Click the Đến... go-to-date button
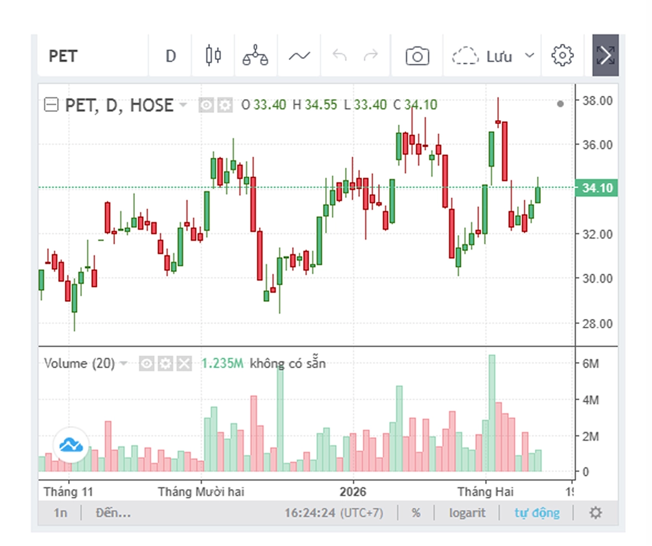The width and height of the screenshot is (652, 546). tap(113, 513)
